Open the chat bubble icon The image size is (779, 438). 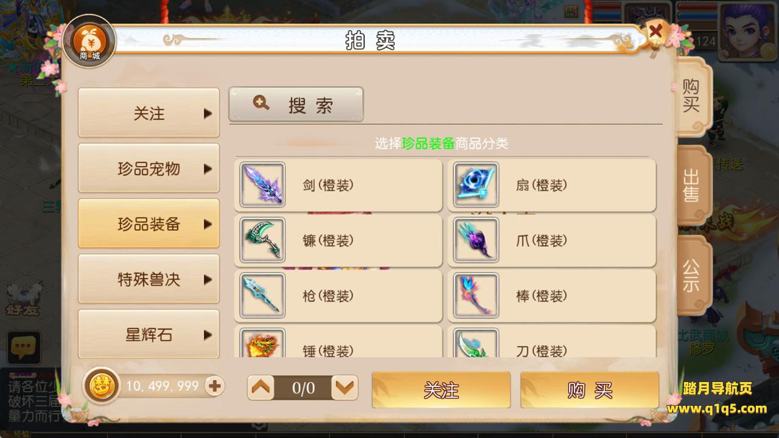click(x=24, y=348)
